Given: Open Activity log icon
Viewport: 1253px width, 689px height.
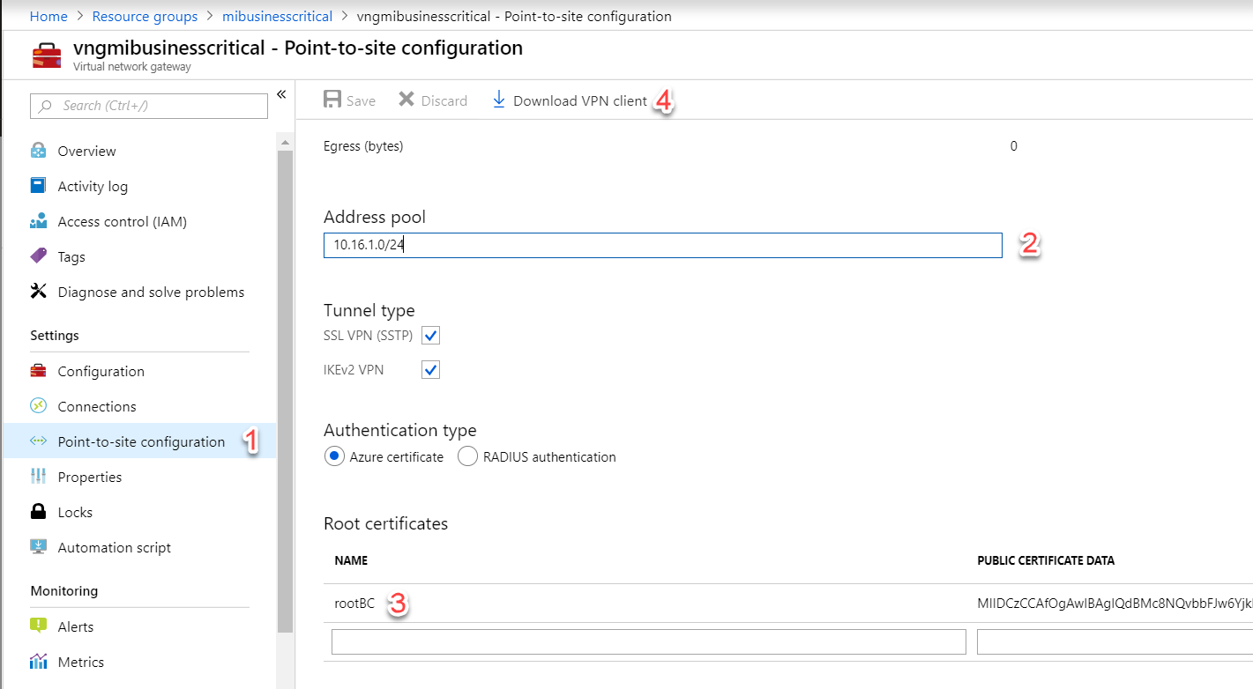Looking at the screenshot, I should 39,186.
